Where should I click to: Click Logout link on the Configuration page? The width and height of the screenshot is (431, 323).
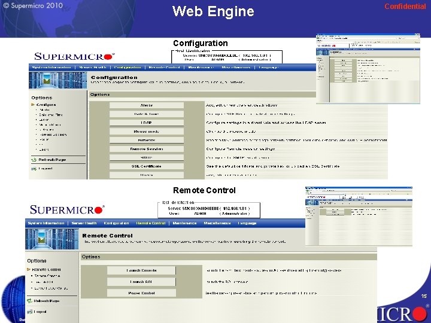click(x=45, y=169)
